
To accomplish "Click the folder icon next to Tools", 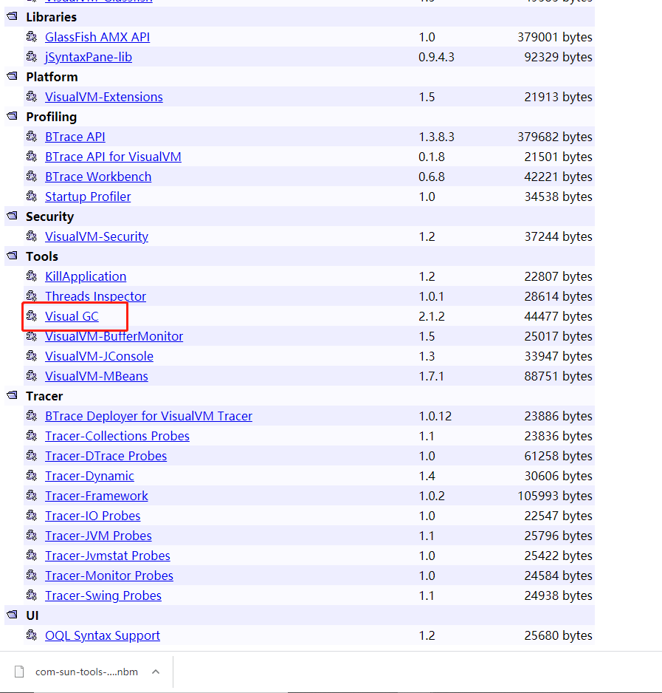I will click(x=13, y=256).
